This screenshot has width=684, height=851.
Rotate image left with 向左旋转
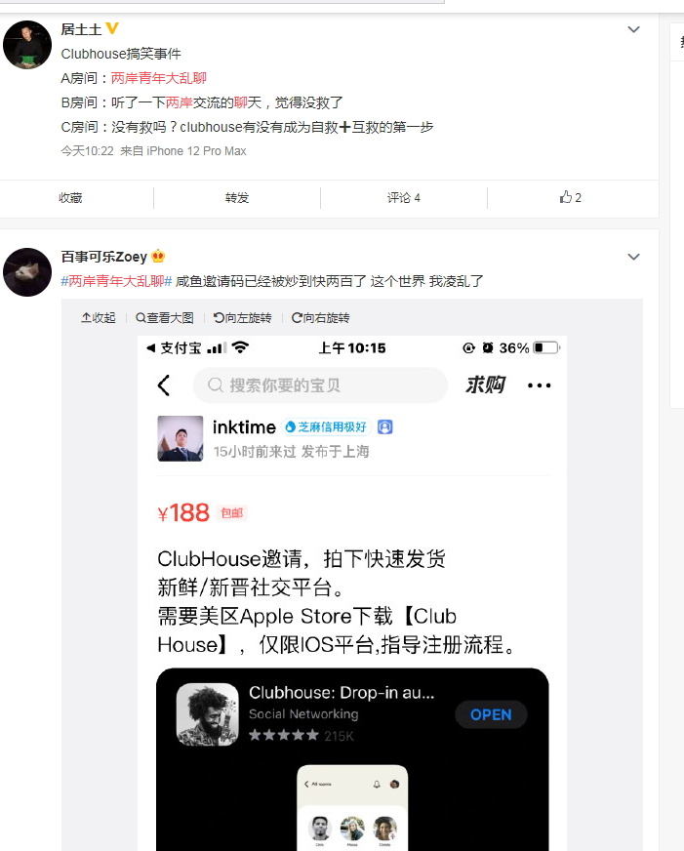click(242, 318)
